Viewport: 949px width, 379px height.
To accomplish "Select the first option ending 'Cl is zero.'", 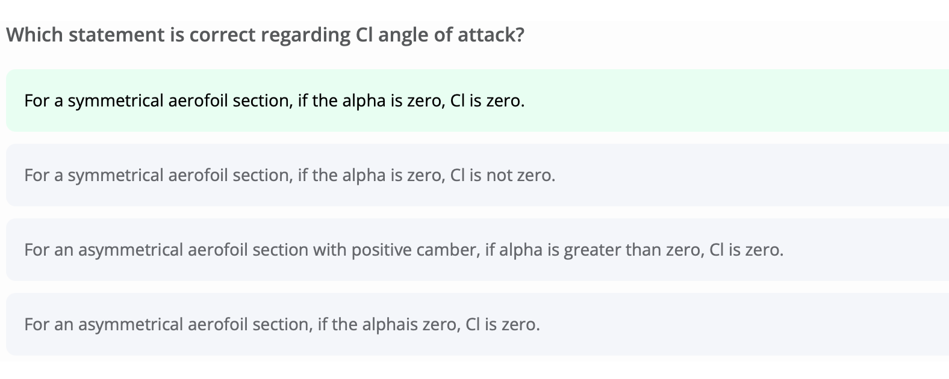I will [x=478, y=100].
